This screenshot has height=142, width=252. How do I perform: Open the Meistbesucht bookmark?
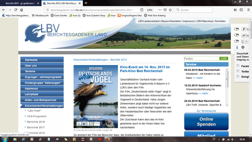[40, 16]
